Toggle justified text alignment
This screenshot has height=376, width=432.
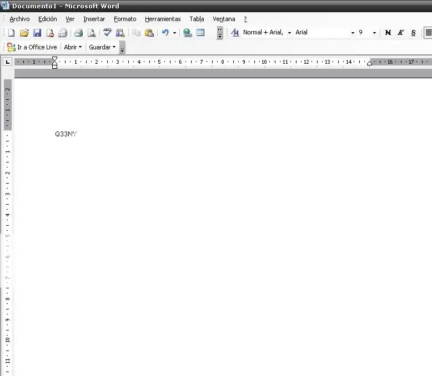428,33
